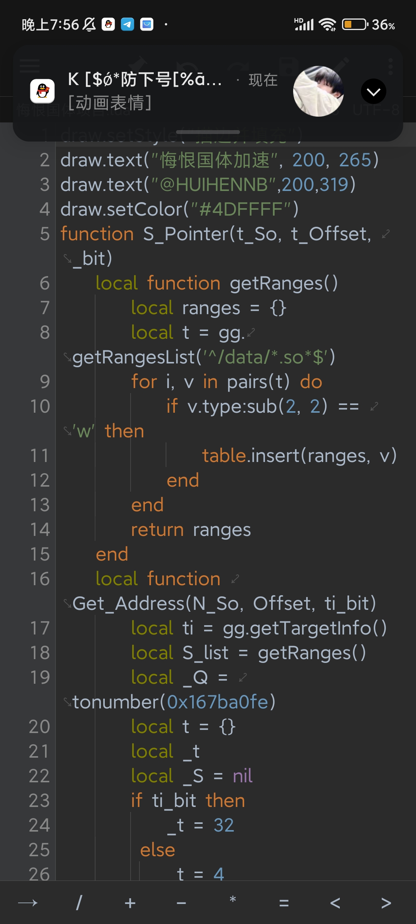Viewport: 416px width, 924px height.
Task: Tap the mail icon in status bar
Action: [147, 25]
